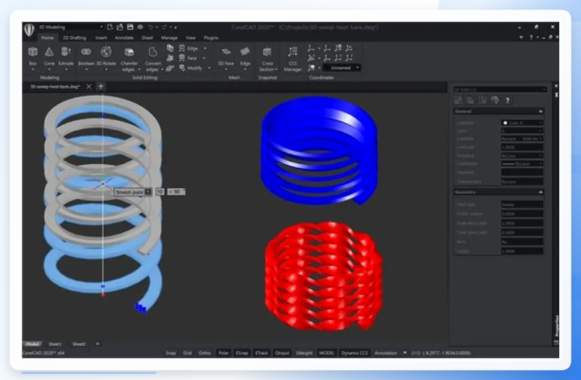This screenshot has width=581, height=380.
Task: Switch to the Manage ribbon tab
Action: (169, 38)
